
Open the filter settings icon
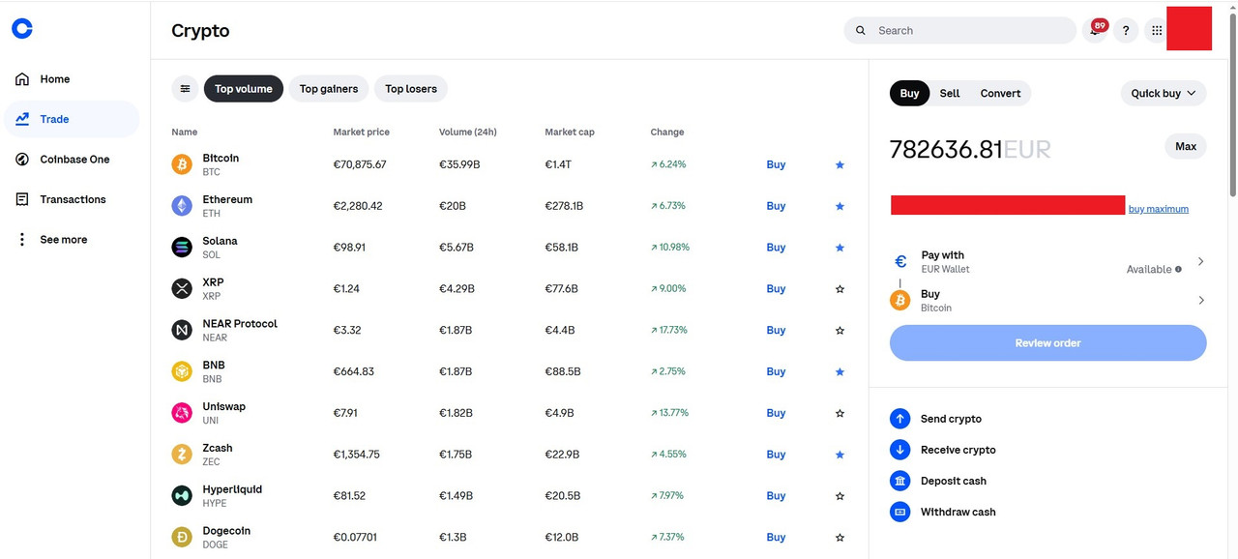(185, 89)
